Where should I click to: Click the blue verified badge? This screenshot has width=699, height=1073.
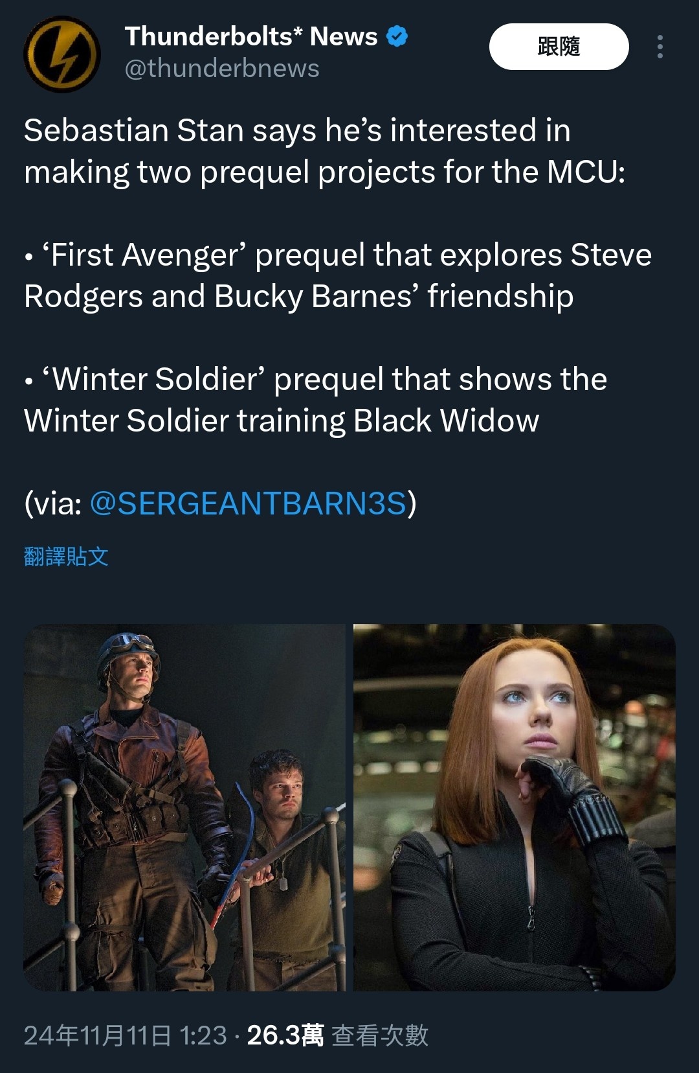(397, 36)
